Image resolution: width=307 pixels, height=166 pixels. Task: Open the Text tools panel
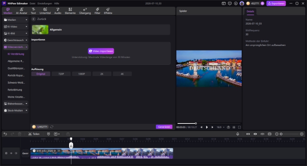coord(33,11)
